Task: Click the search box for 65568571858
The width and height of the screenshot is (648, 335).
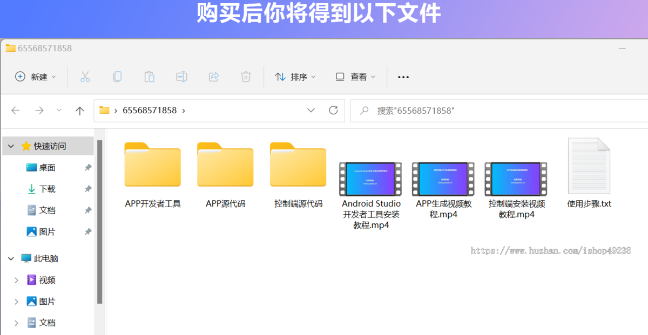Action: pyautogui.click(x=499, y=111)
